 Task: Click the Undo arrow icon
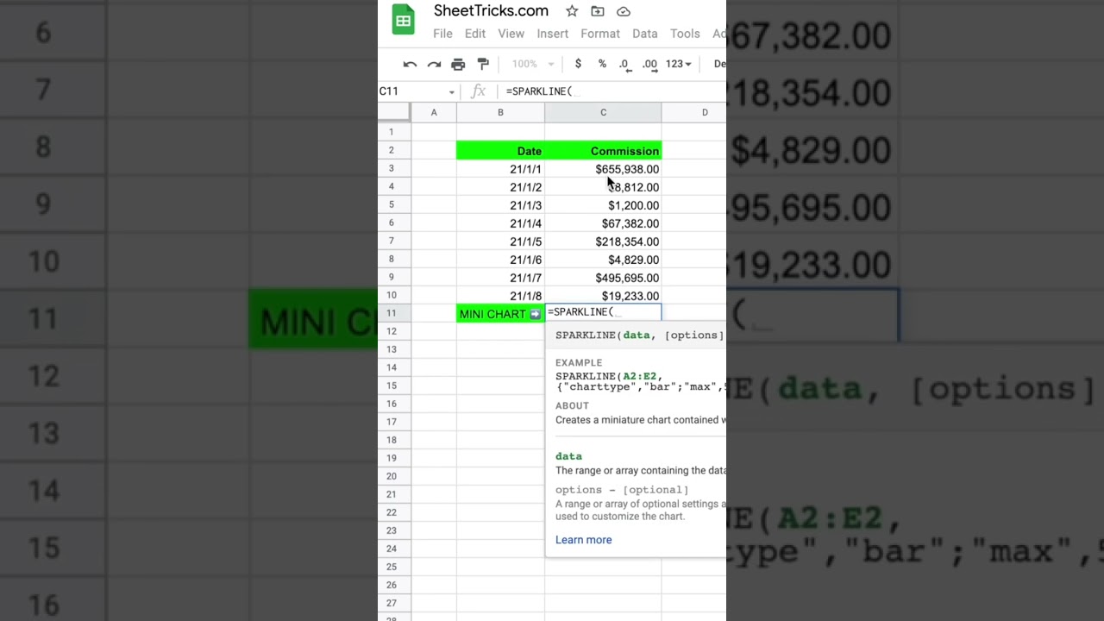click(410, 64)
